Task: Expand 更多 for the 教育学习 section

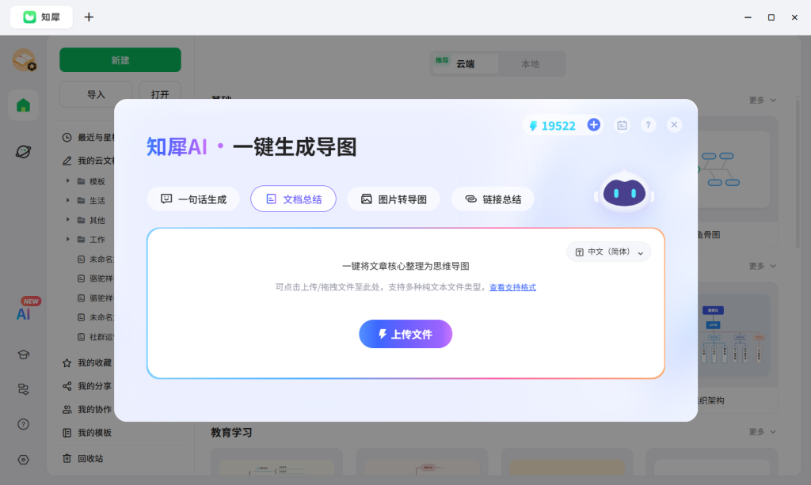Action: (x=763, y=432)
